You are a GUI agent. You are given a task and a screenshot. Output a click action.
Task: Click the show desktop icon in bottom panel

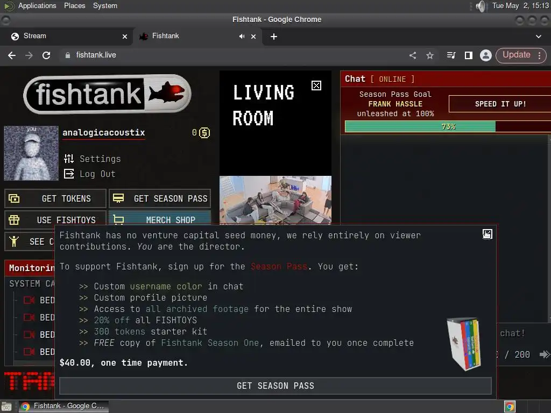pyautogui.click(x=6, y=407)
